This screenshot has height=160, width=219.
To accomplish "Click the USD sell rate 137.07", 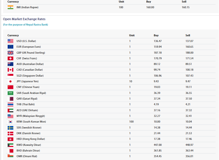I will pos(189,41).
